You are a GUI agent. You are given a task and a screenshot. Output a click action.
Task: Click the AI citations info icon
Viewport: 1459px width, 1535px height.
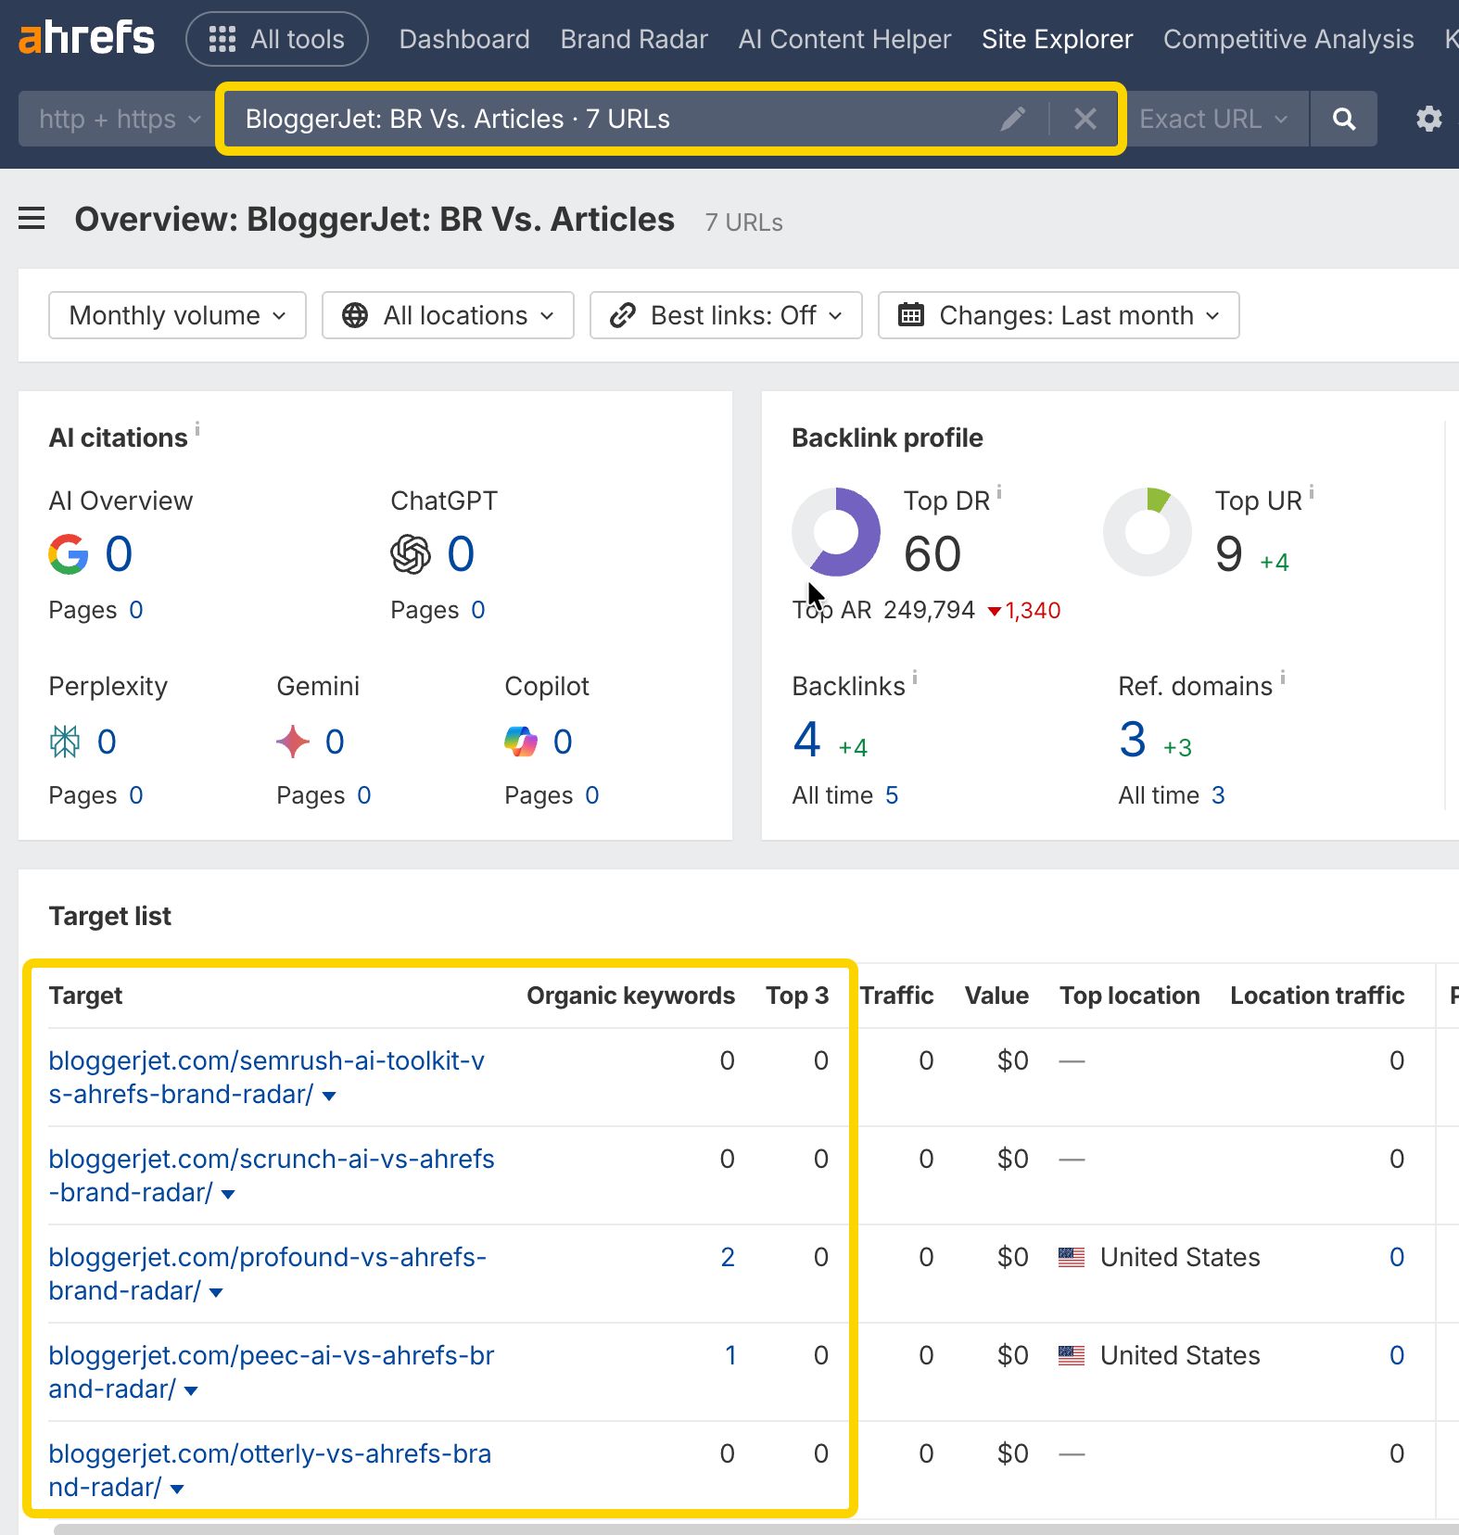click(197, 428)
